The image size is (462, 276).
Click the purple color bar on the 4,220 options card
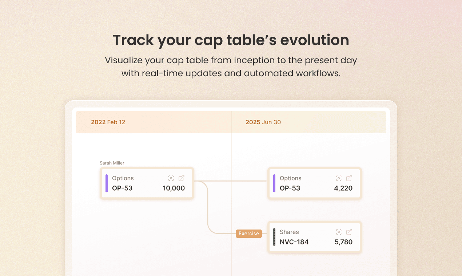click(x=274, y=183)
